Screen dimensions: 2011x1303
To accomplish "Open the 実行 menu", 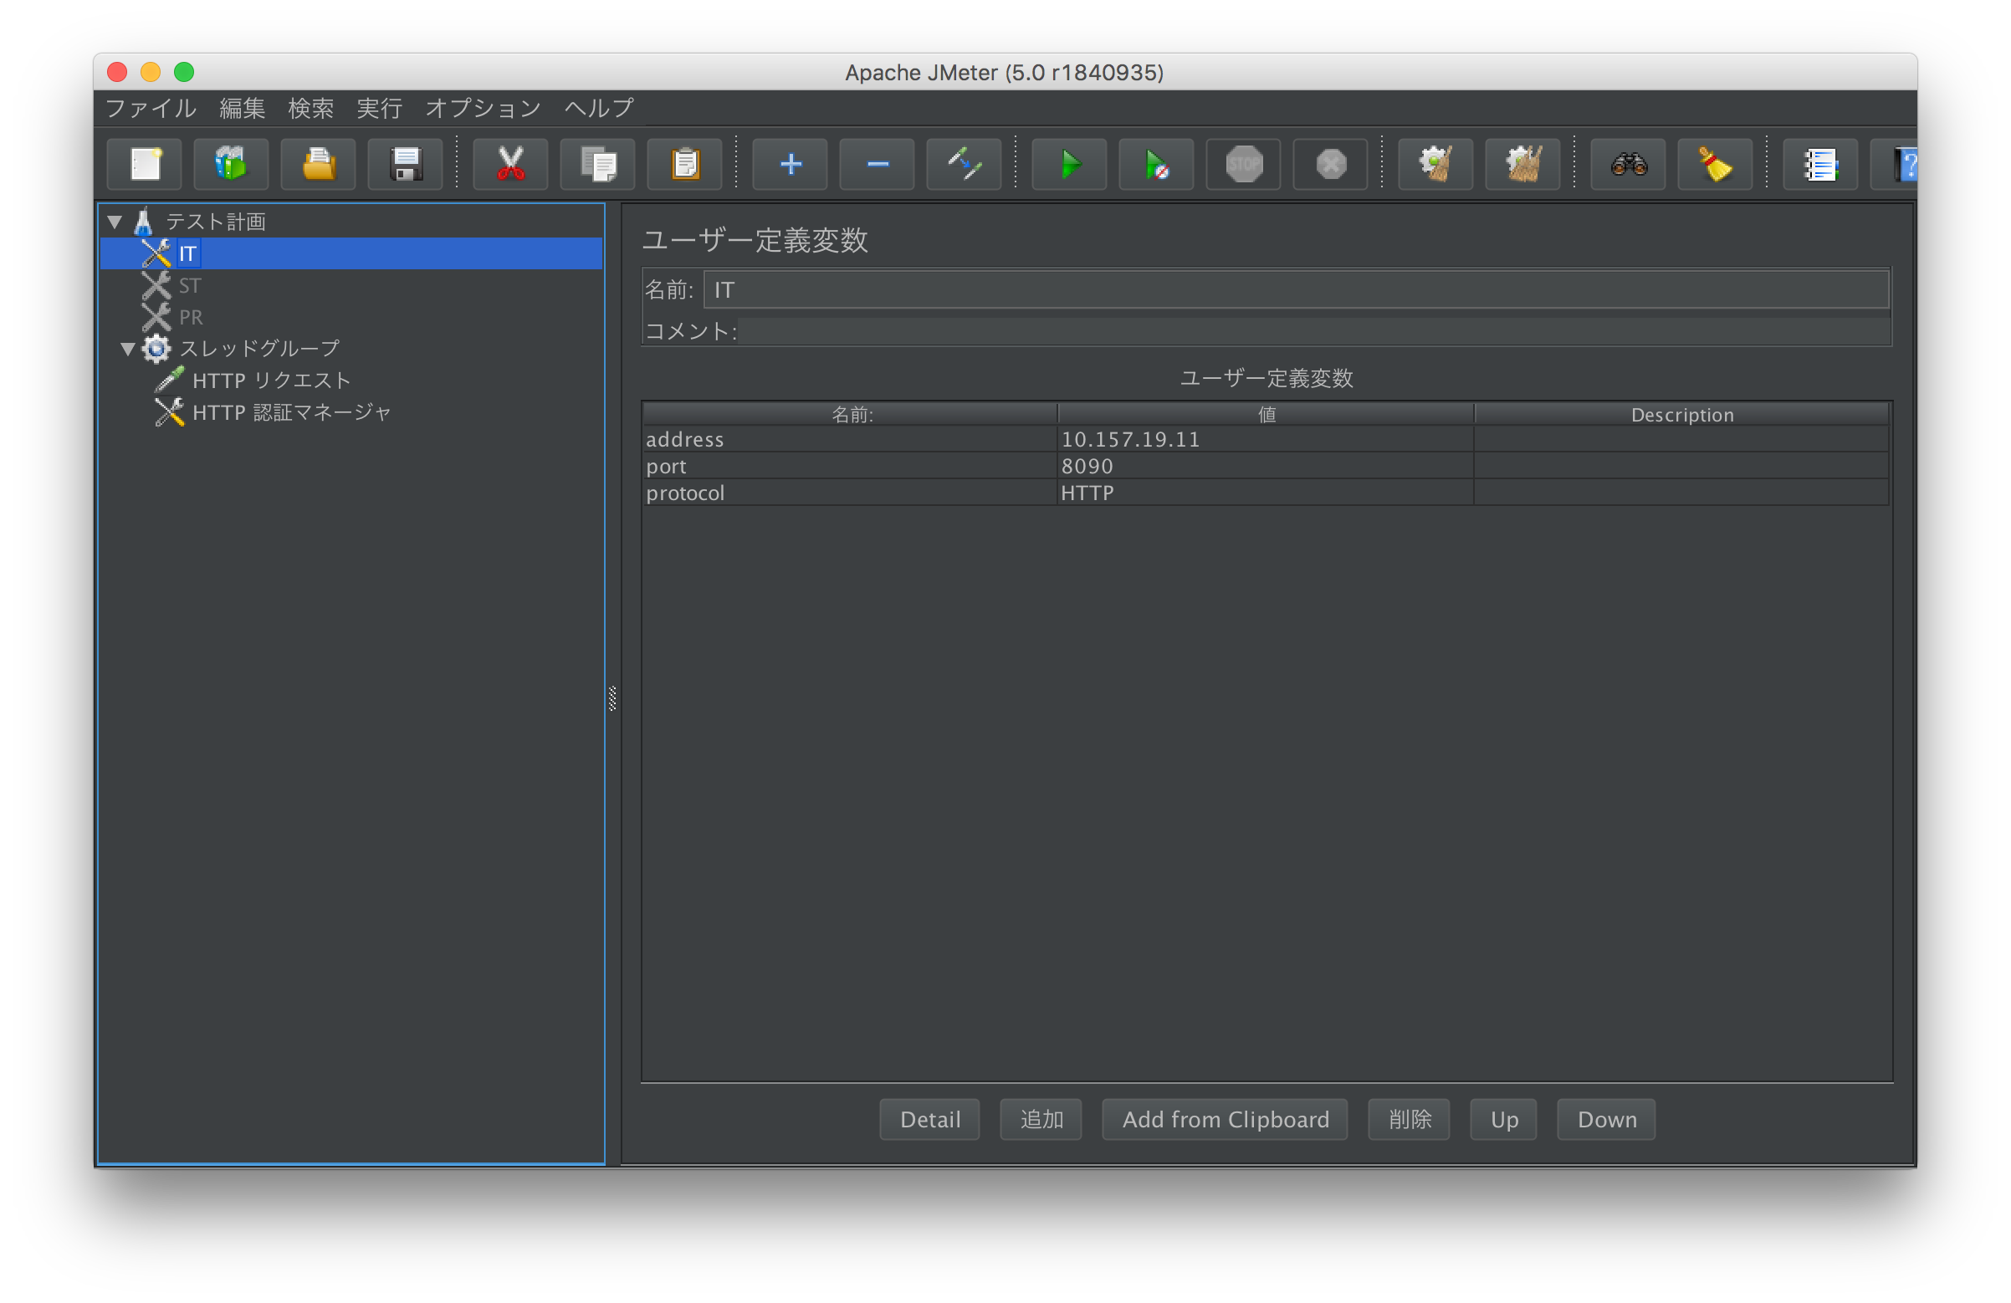I will (379, 108).
